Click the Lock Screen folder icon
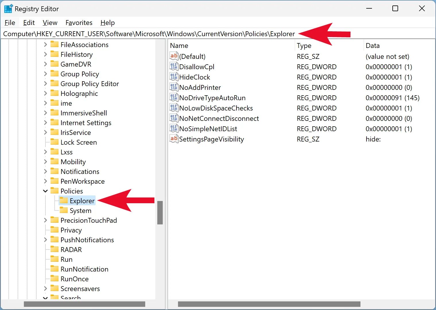436x310 pixels. coord(54,142)
